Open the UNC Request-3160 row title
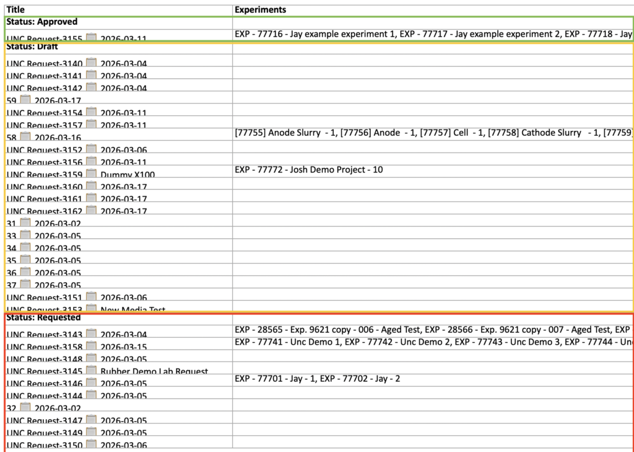634x452 pixels. coord(43,187)
